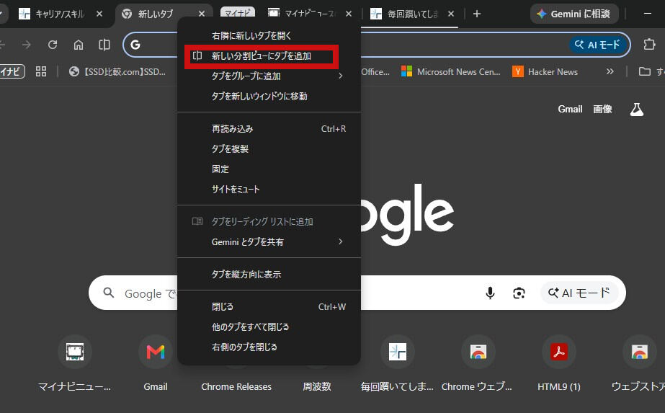Viewport: 665px width, 413px height.
Task: Open Gemini に相談 button
Action: pos(573,14)
